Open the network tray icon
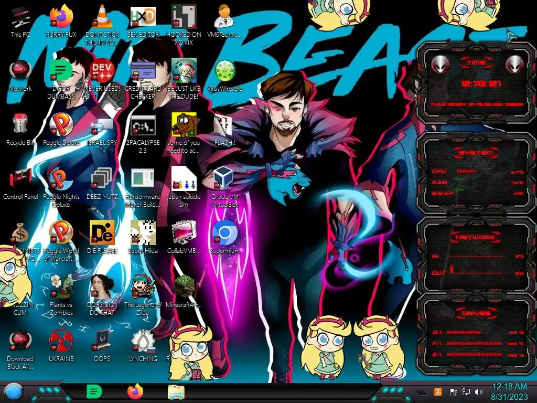Viewport: 537px width, 403px height. [466, 391]
